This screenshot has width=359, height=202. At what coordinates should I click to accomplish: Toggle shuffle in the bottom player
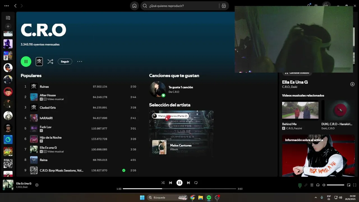pos(163,183)
